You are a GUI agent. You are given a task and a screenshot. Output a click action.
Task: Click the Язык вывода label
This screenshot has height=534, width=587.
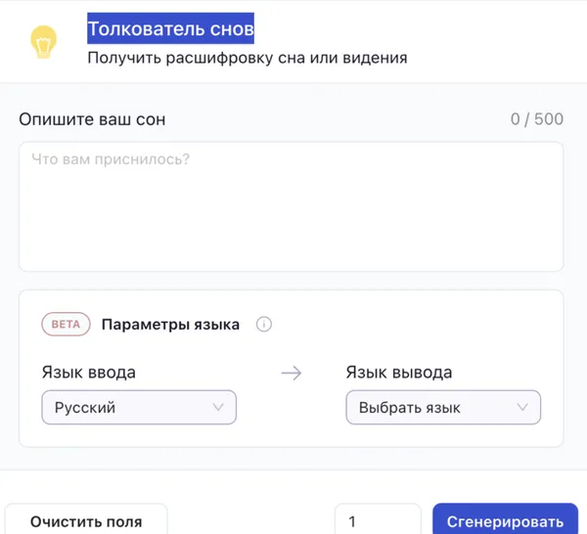point(399,373)
